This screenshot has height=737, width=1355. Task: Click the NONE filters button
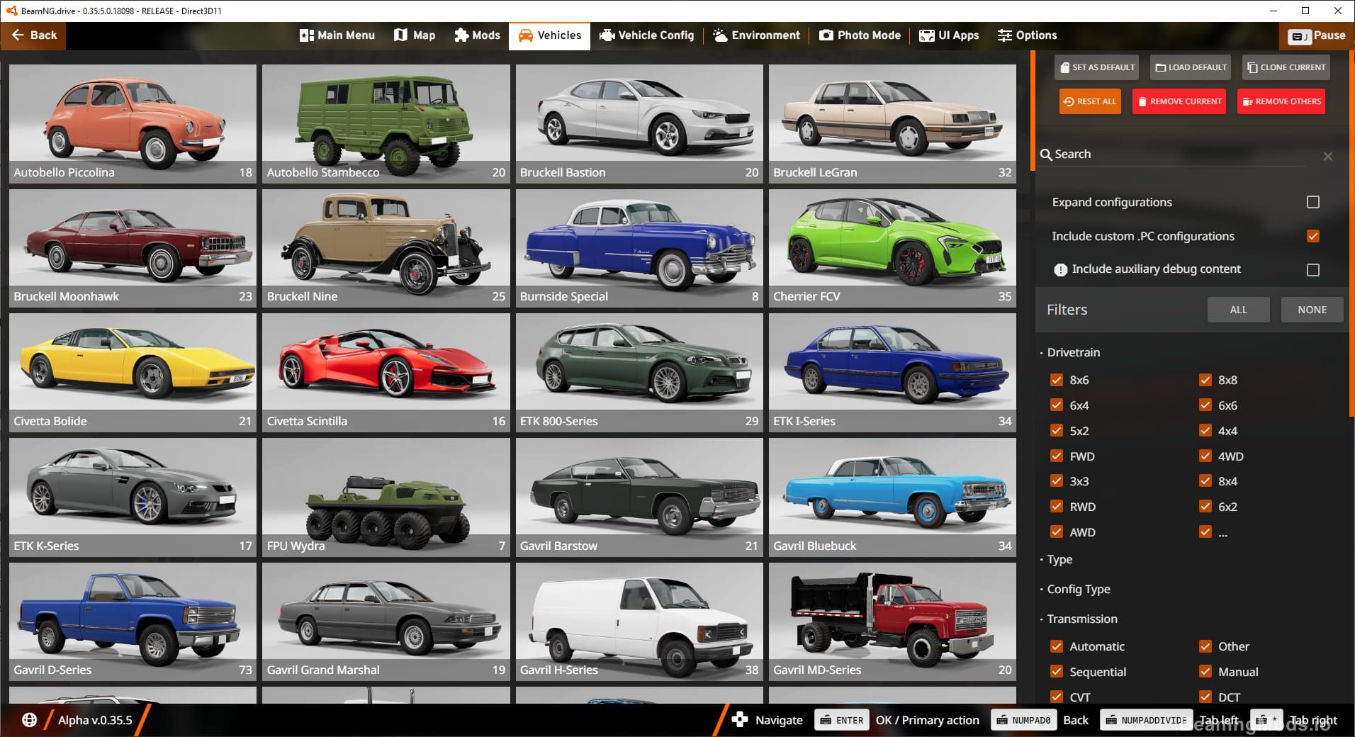point(1312,310)
